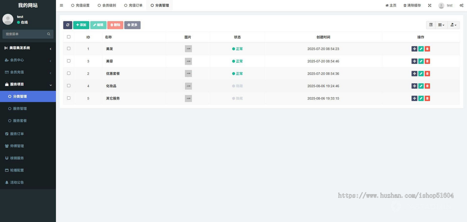467x222 pixels.
Task: Toggle the 正常 status of row 美发
Action: pos(237,49)
